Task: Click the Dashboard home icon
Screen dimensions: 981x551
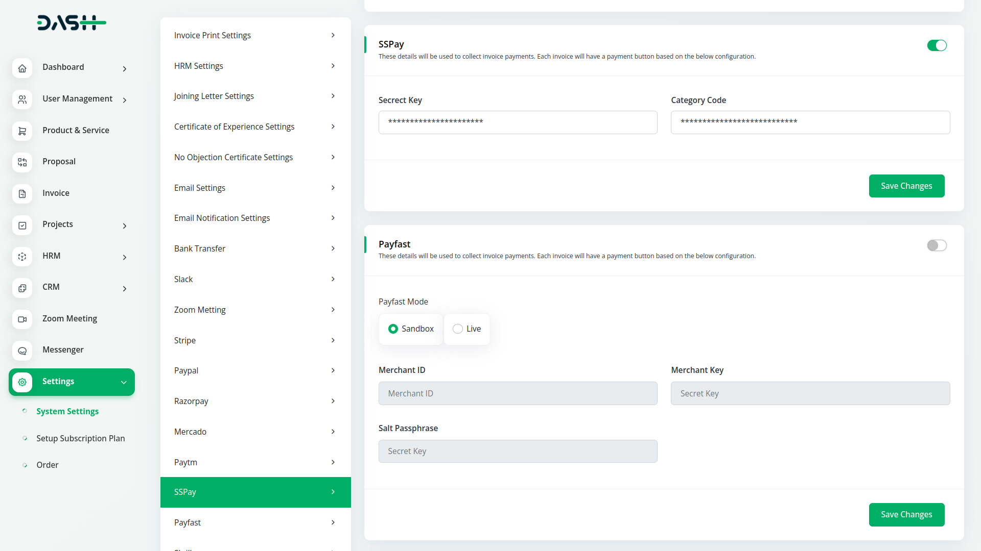Action: 22,68
